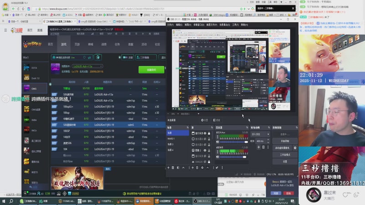Add a new scene in OBS Scenes panel
This screenshot has height=205, width=365.
point(168,168)
